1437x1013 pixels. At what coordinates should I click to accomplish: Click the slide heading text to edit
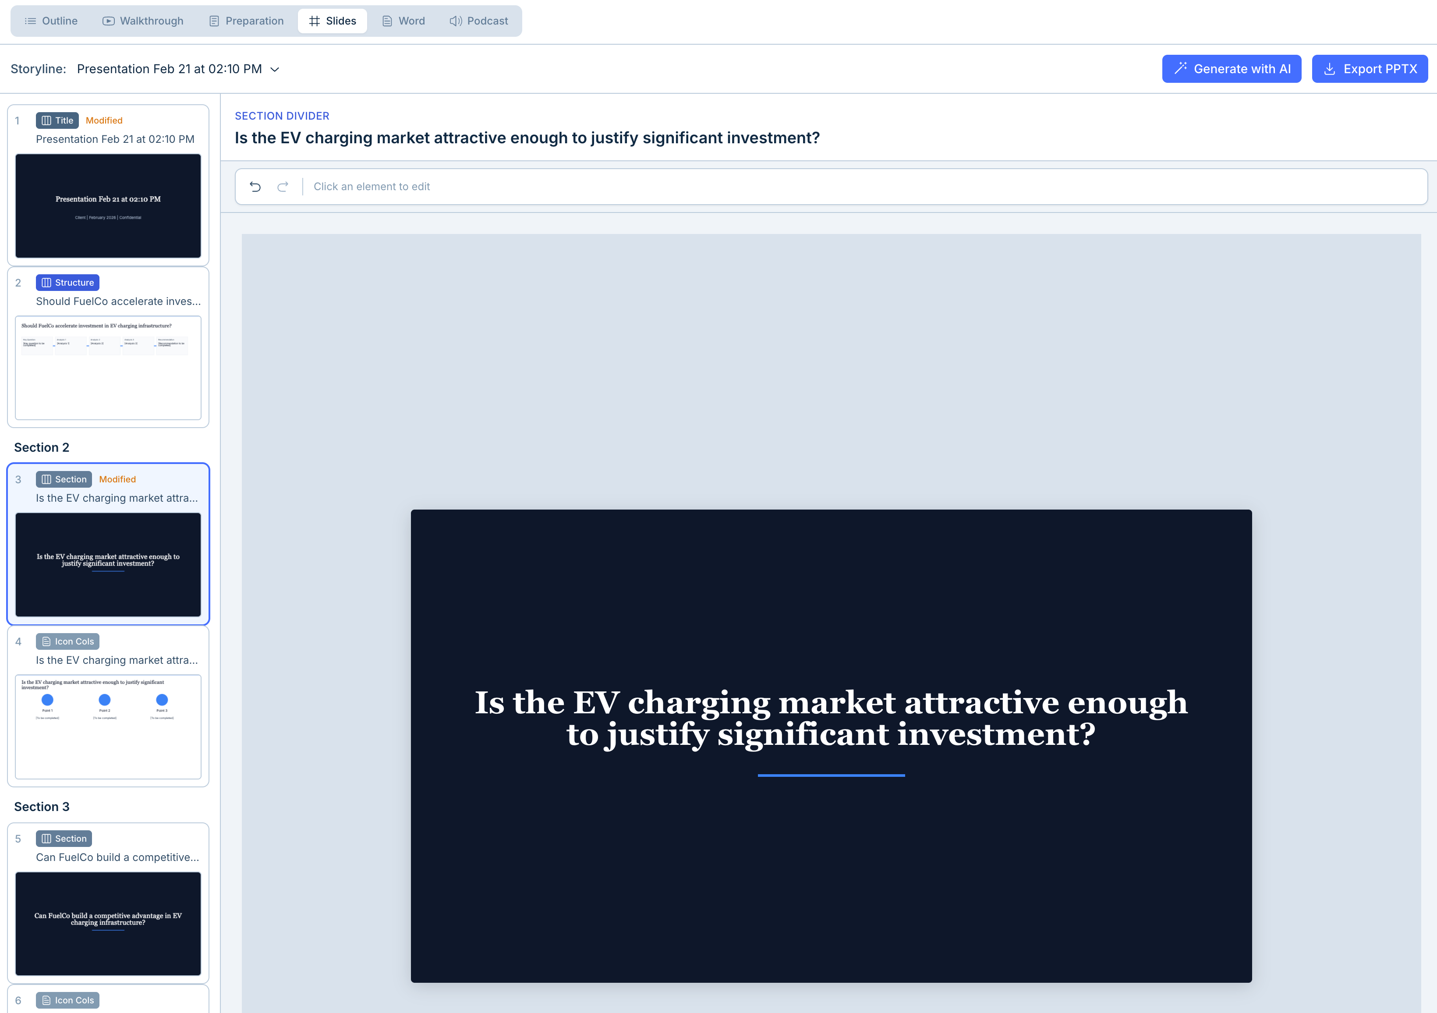coord(831,718)
